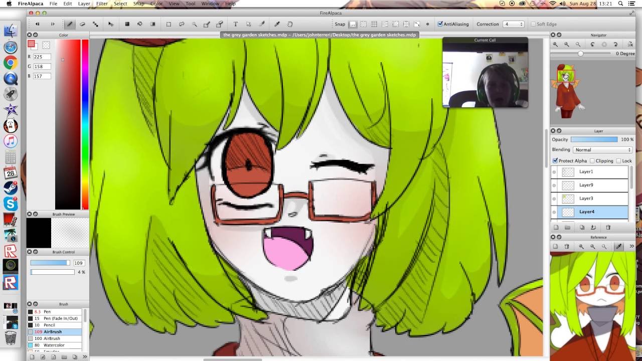Select the Brush tool in toolbar
Viewport: 642px width, 361px height.
[x=70, y=24]
